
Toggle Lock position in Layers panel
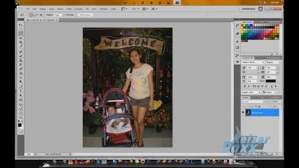coord(256,106)
